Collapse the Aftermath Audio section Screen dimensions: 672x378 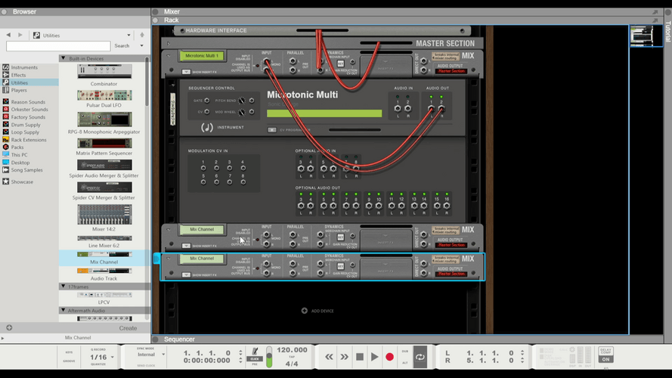pyautogui.click(x=63, y=310)
